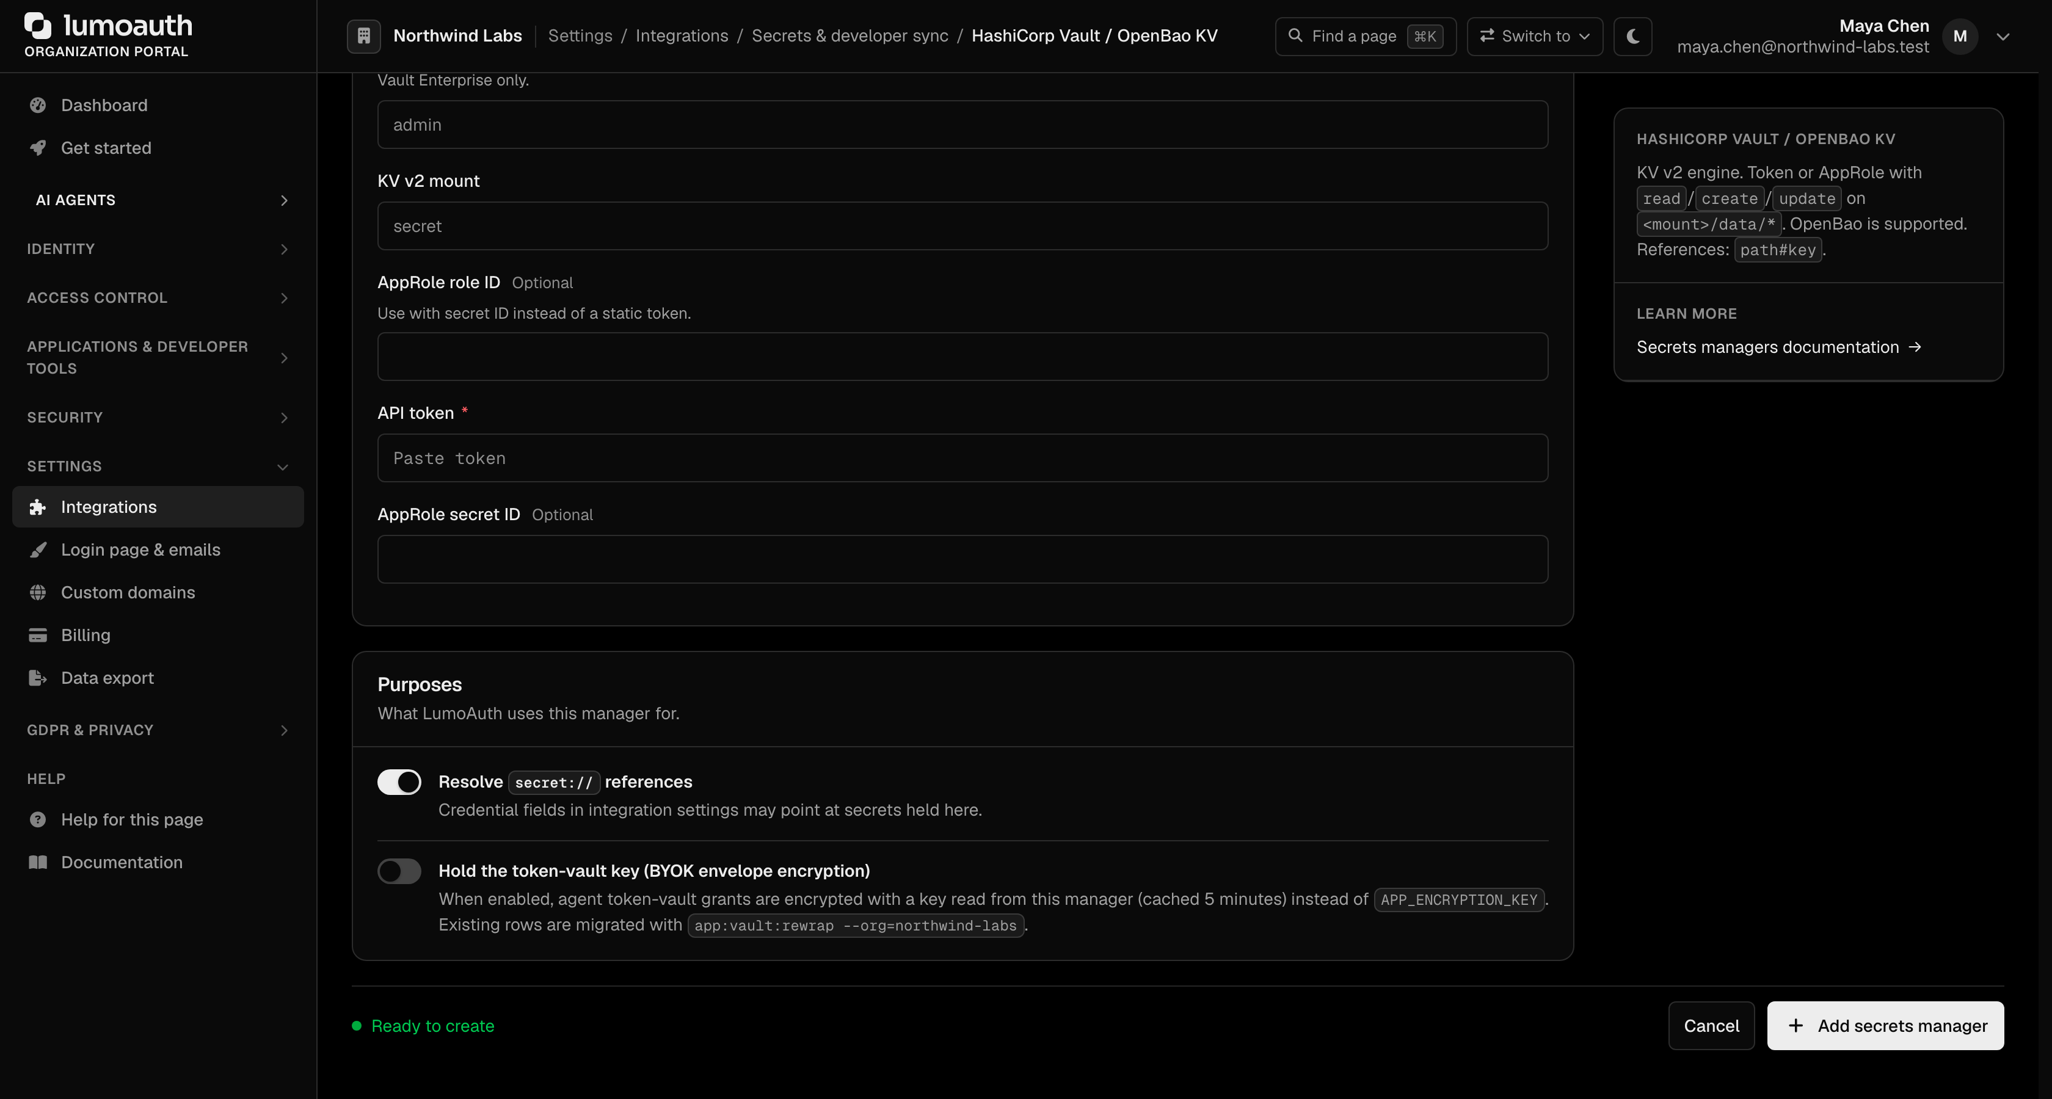Image resolution: width=2052 pixels, height=1099 pixels.
Task: Click the Integrations puzzle icon
Action: point(37,507)
